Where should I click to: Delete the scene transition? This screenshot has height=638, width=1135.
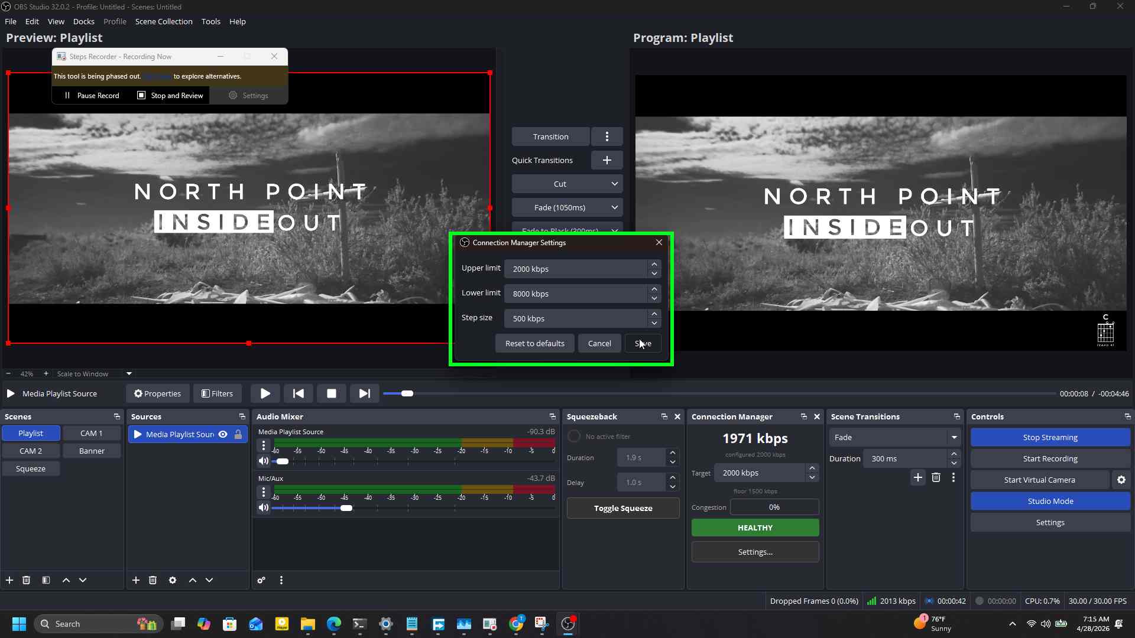click(x=936, y=477)
